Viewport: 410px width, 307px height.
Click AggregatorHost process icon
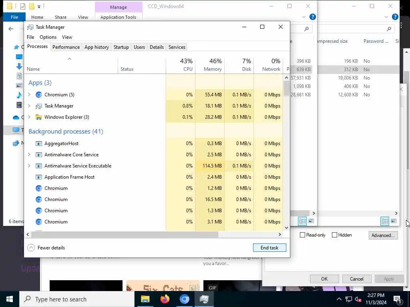[x=39, y=144]
